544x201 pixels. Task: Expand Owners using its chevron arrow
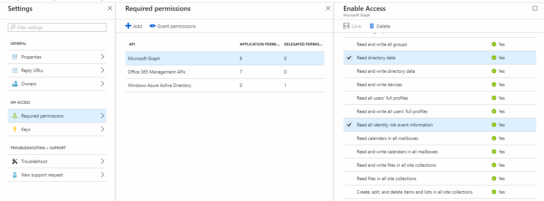tap(103, 84)
